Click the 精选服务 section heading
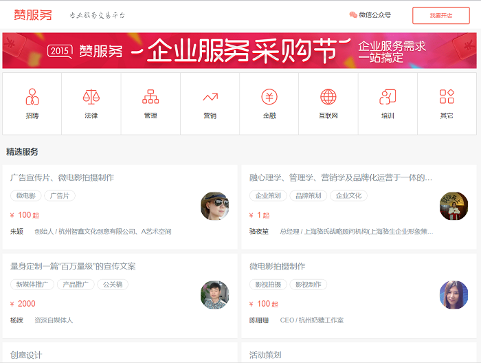The height and width of the screenshot is (363, 481). tap(22, 151)
